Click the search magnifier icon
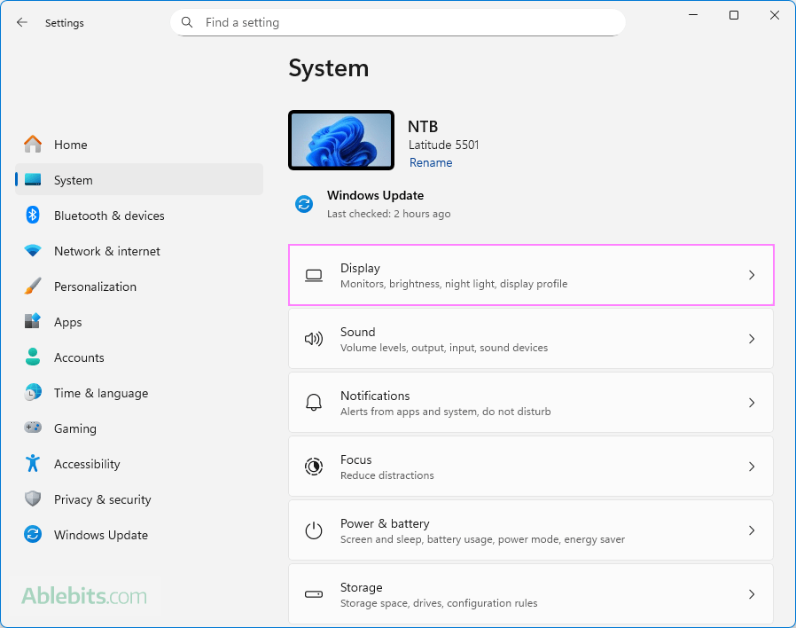The height and width of the screenshot is (628, 796). coord(187,22)
